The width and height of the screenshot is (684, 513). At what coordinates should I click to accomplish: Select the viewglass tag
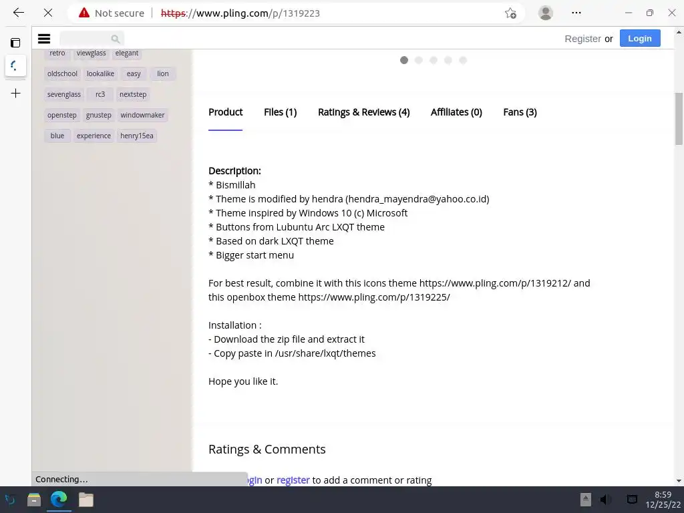91,53
